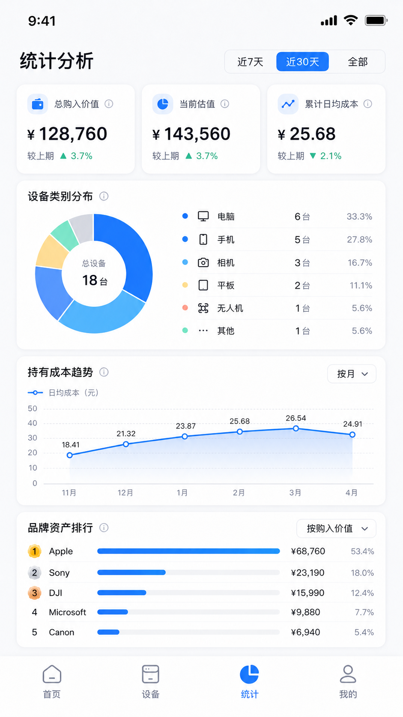Tap the battery status icon
Image resolution: width=403 pixels, height=717 pixels.
tap(376, 20)
